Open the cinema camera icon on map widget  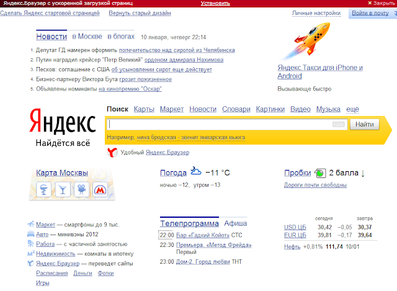click(x=81, y=189)
